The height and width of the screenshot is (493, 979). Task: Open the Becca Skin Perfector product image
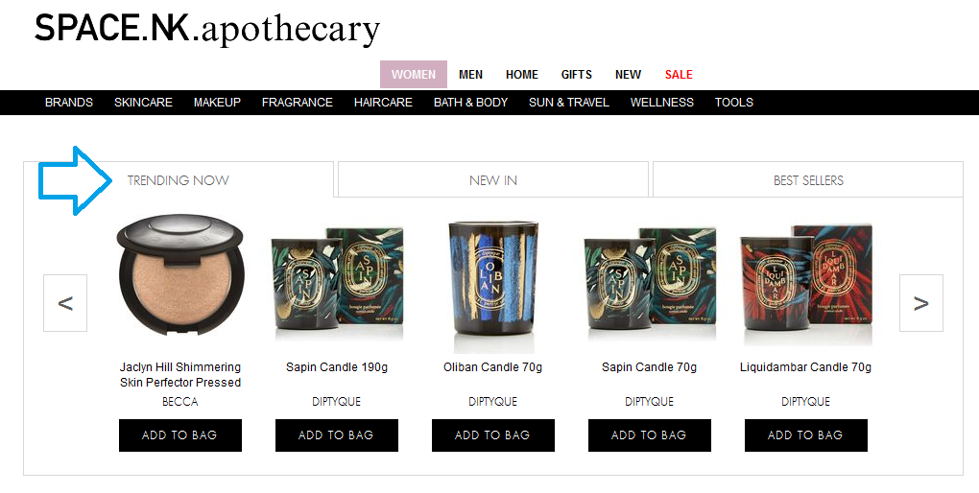[179, 276]
